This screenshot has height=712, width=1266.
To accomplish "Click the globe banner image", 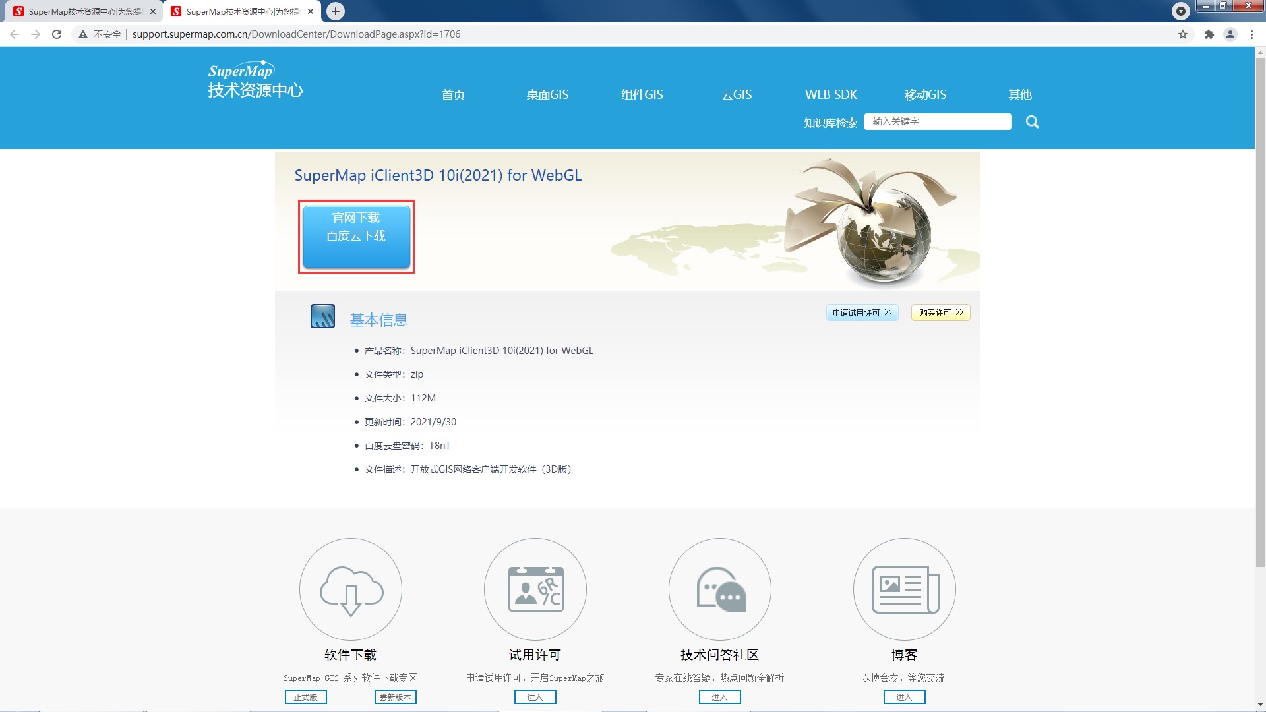I will 872,221.
